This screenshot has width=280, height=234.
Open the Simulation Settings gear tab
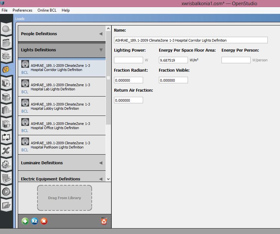point(6,164)
